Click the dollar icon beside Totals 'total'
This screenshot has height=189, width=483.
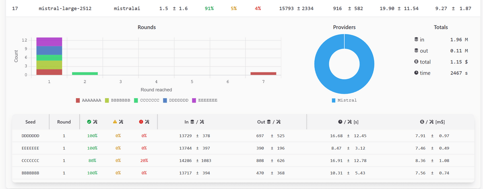[x=416, y=62]
